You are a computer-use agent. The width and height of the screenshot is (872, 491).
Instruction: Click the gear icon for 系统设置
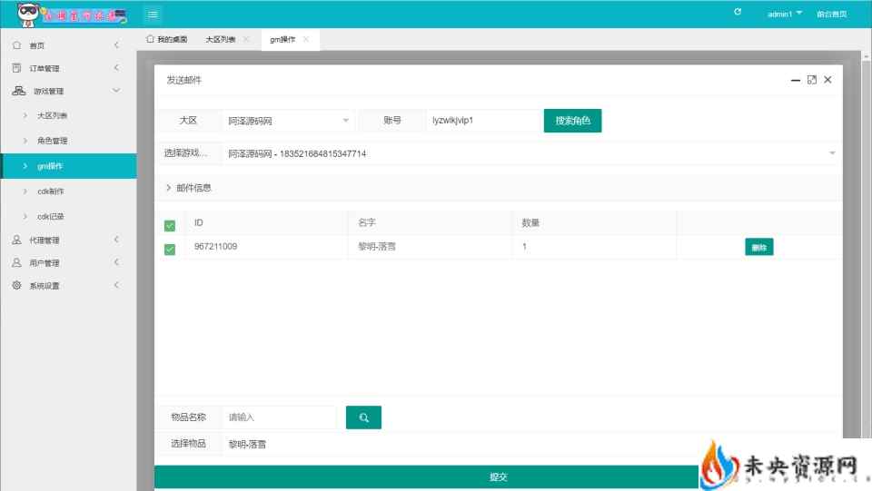16,286
